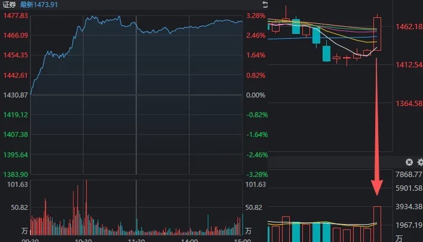Close the volume indicator panel
423x242 pixels.
pyautogui.click(x=409, y=162)
